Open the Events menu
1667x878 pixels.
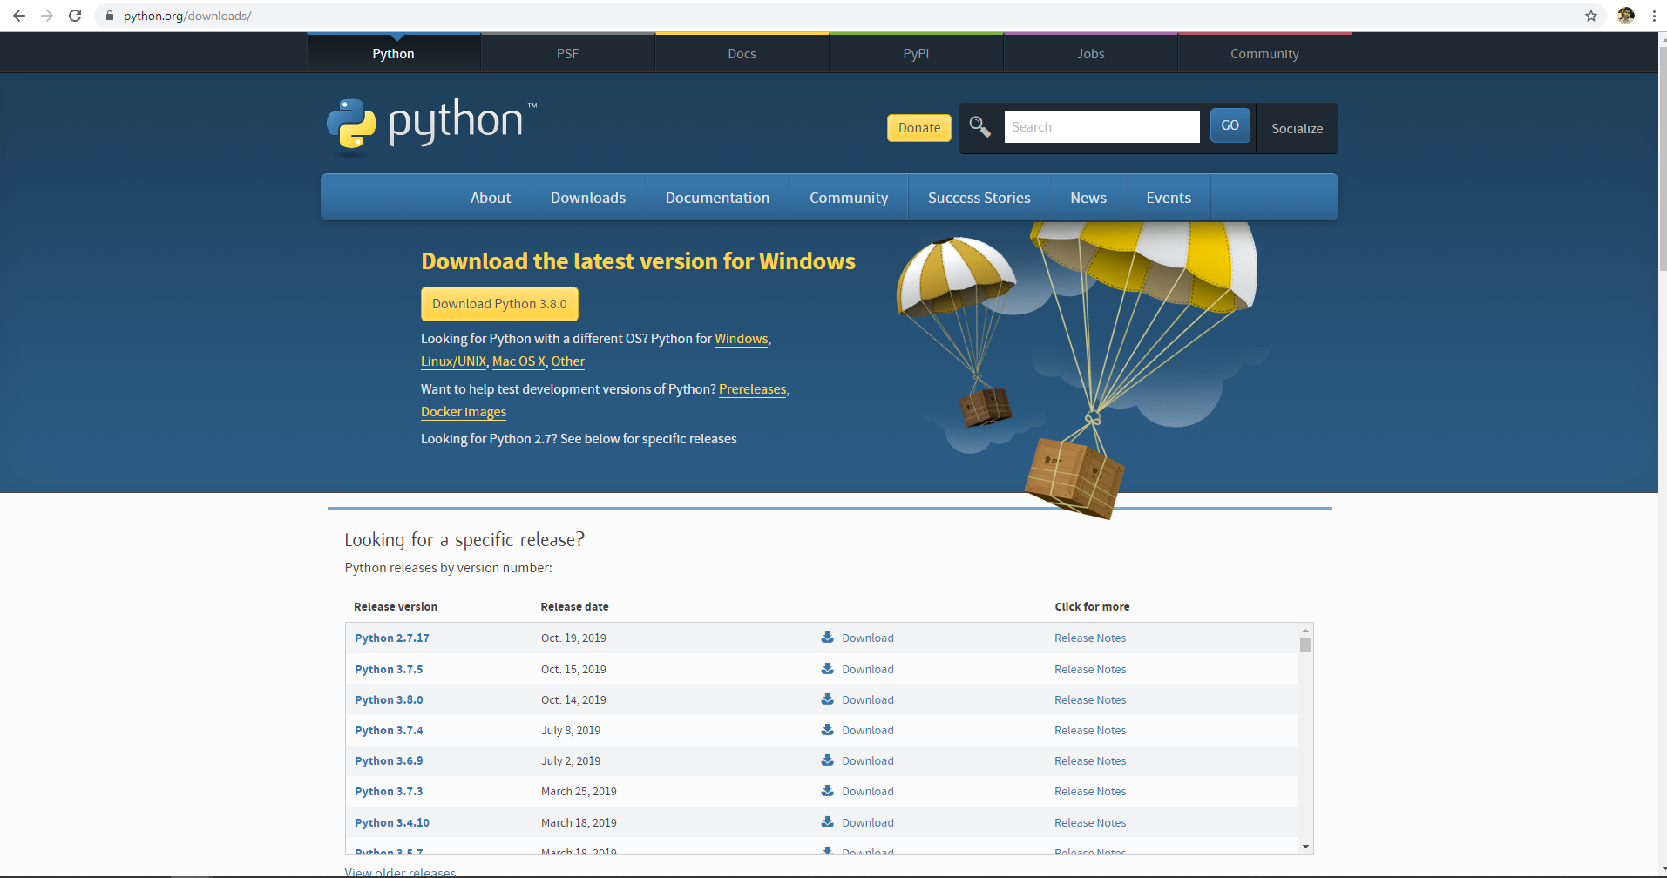tap(1169, 198)
